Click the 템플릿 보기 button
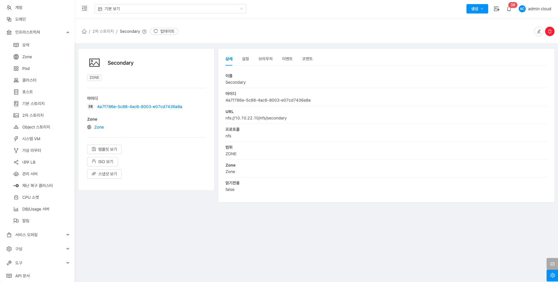 (x=104, y=149)
